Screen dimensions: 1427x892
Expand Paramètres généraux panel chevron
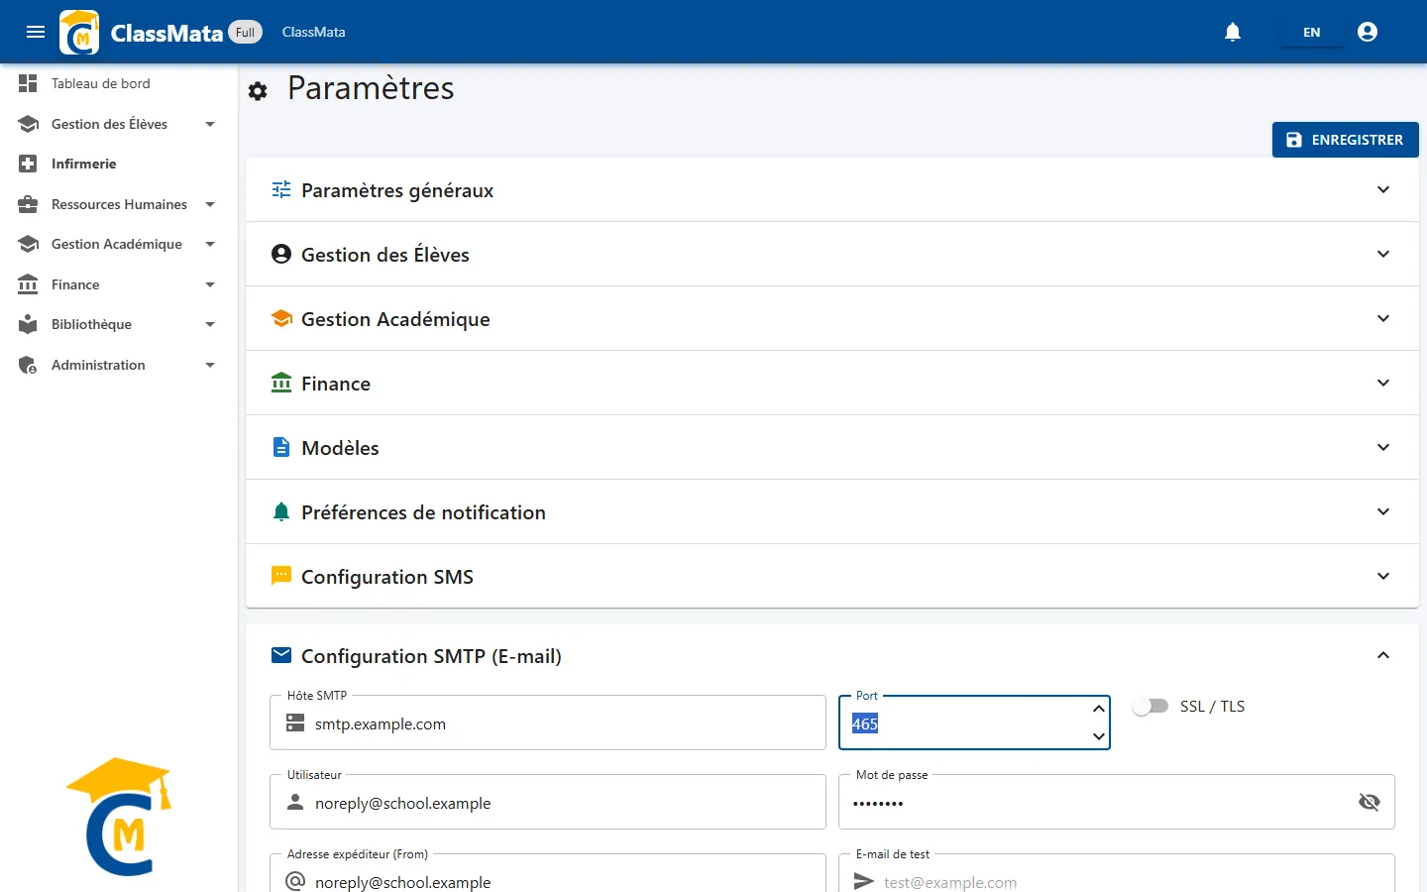click(1383, 189)
